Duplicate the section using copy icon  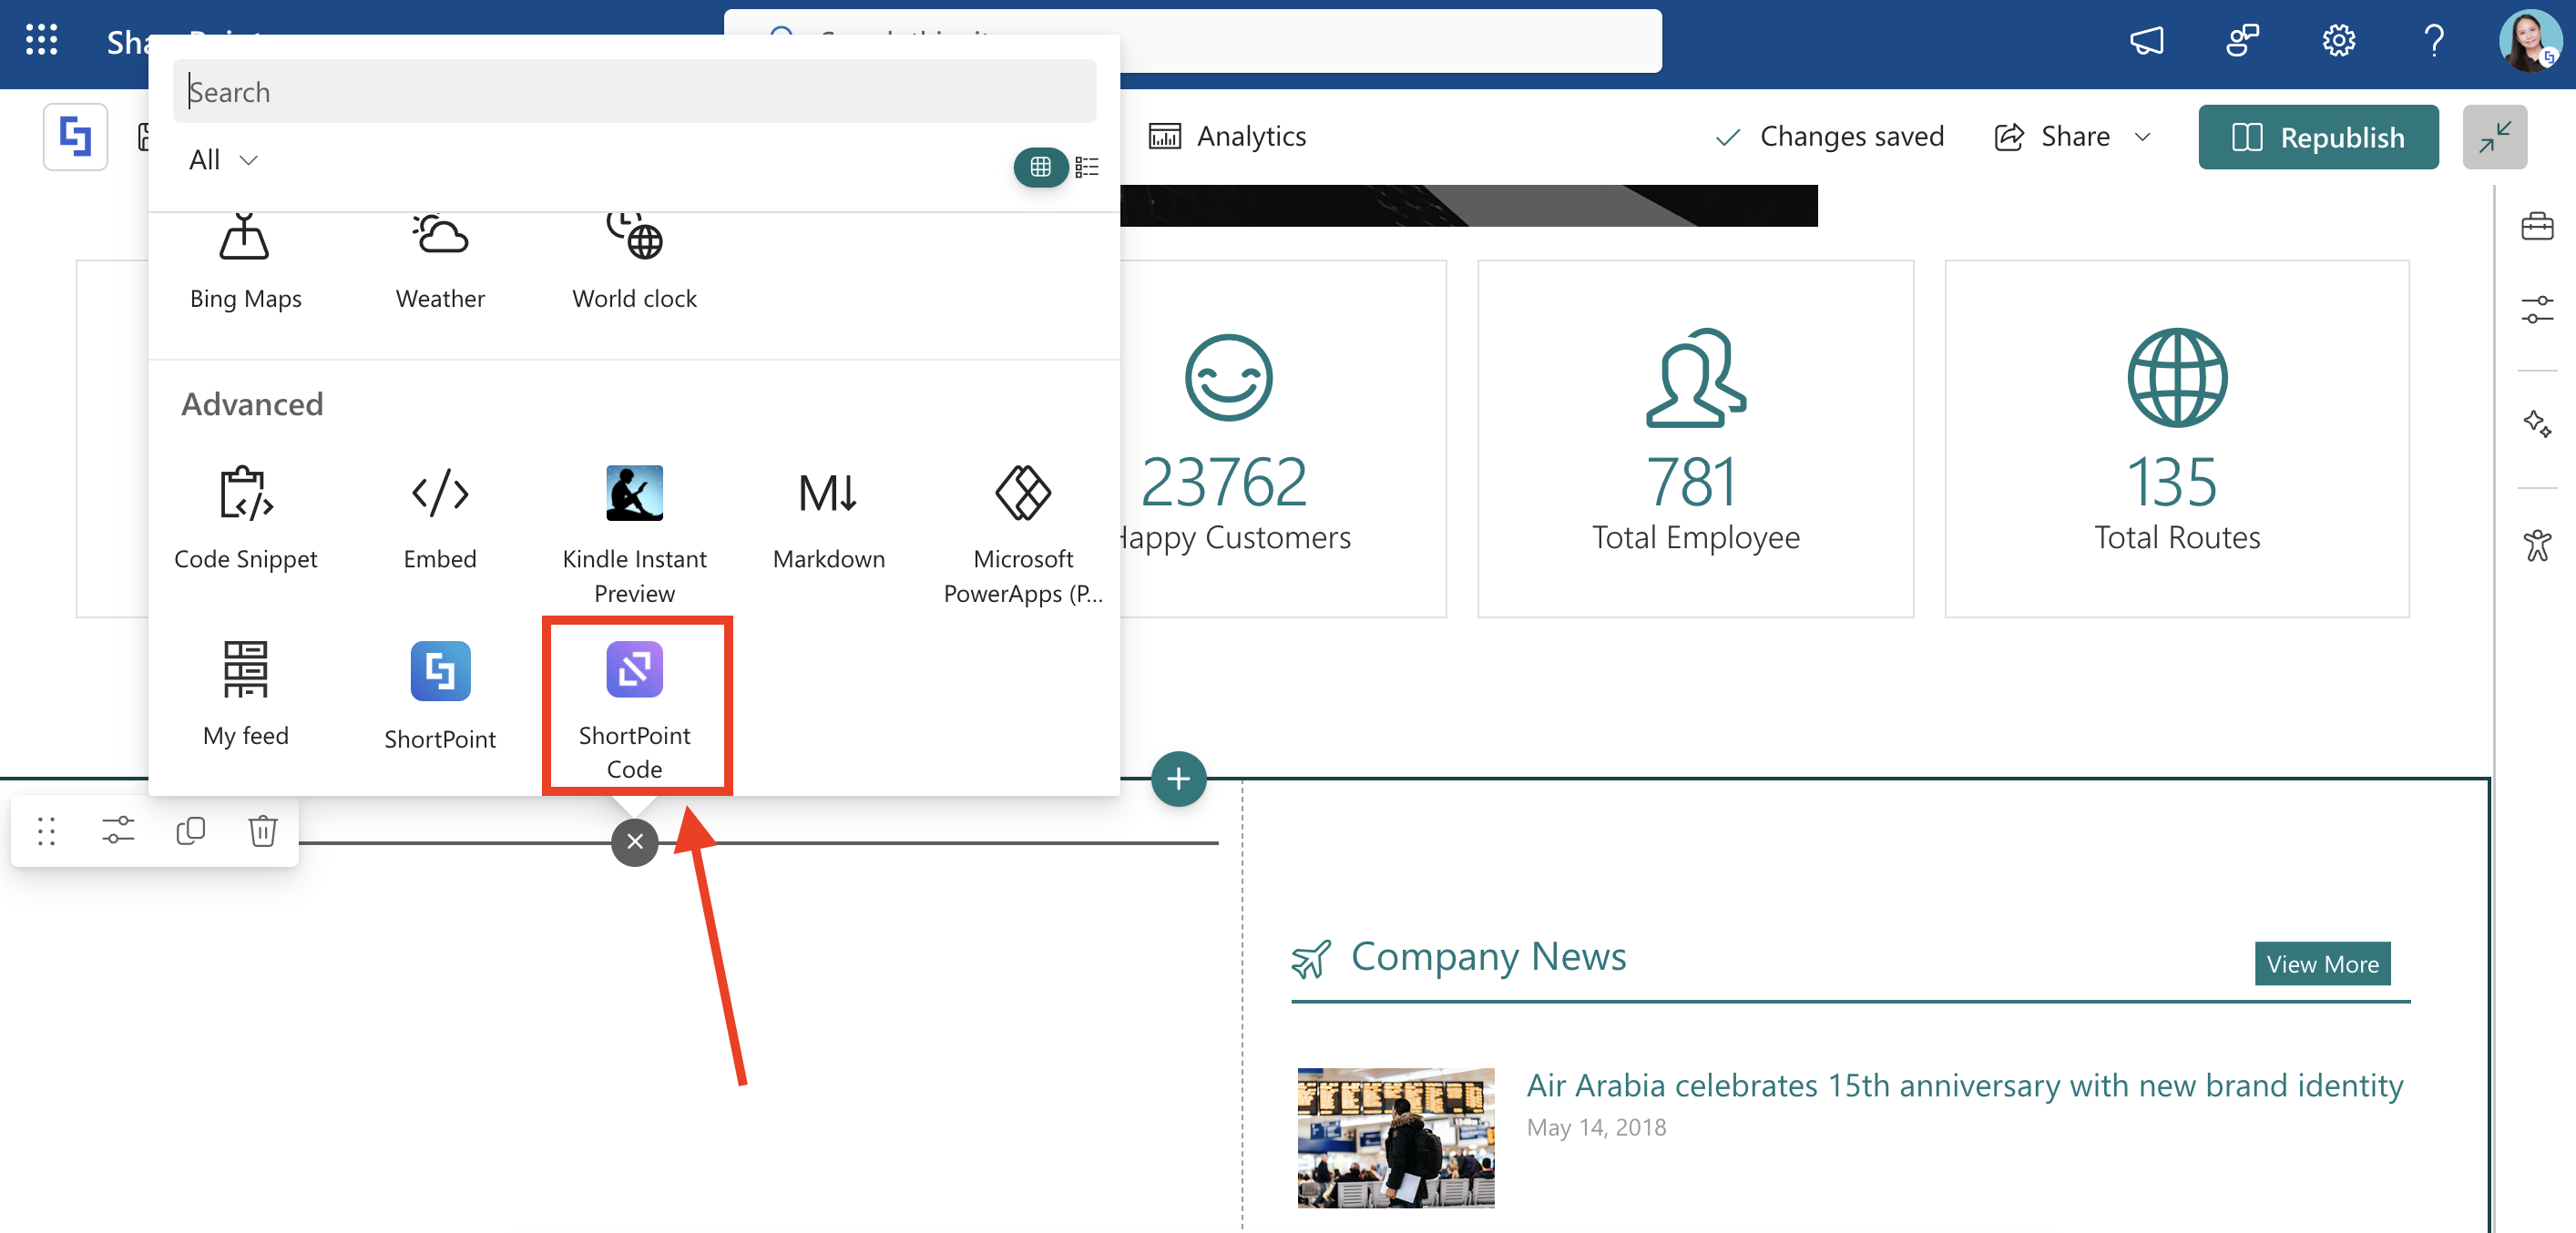click(190, 831)
